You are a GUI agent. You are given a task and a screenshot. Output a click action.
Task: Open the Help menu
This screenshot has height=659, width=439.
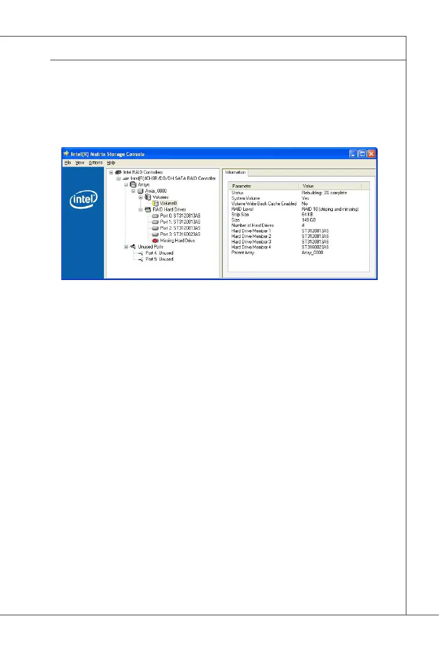point(111,163)
